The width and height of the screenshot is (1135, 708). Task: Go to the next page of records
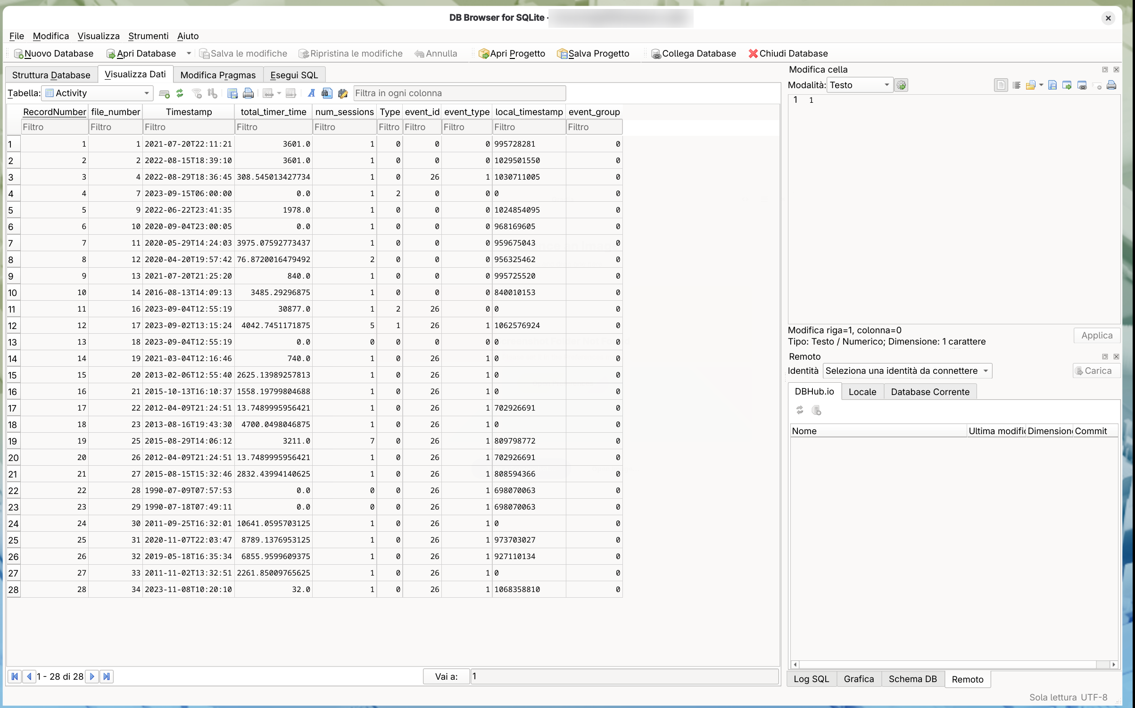[92, 677]
